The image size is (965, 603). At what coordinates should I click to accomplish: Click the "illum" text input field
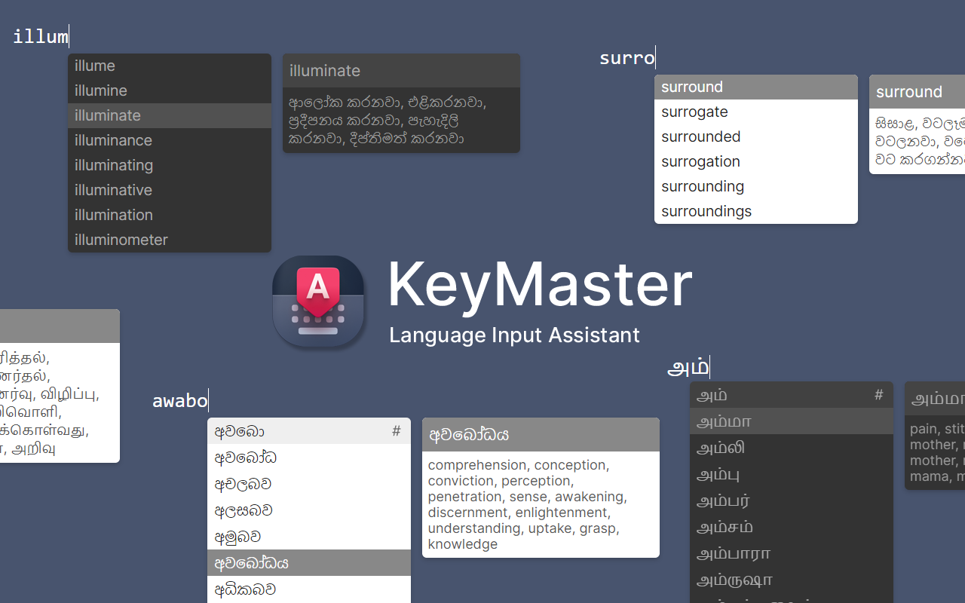click(x=39, y=35)
